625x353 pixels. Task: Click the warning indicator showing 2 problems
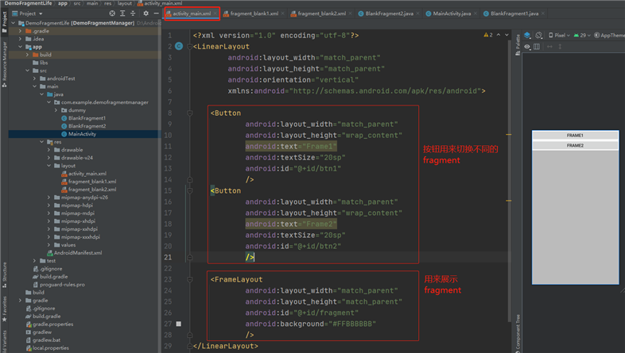(488, 35)
